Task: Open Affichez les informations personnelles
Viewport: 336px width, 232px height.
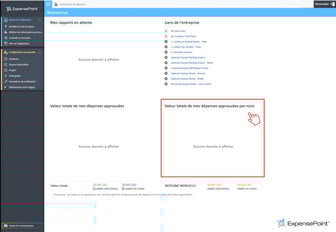Action: (x=26, y=32)
